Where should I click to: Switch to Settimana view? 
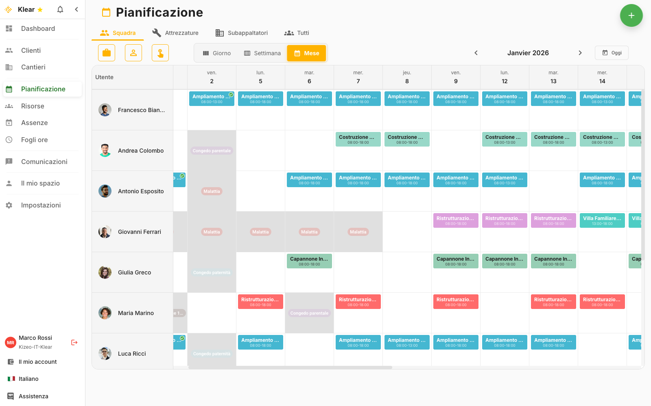click(262, 53)
